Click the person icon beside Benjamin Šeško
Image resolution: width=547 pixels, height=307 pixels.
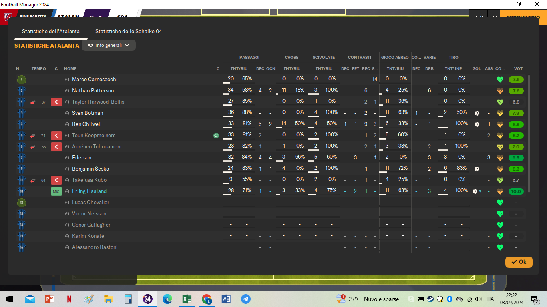pyautogui.click(x=67, y=169)
